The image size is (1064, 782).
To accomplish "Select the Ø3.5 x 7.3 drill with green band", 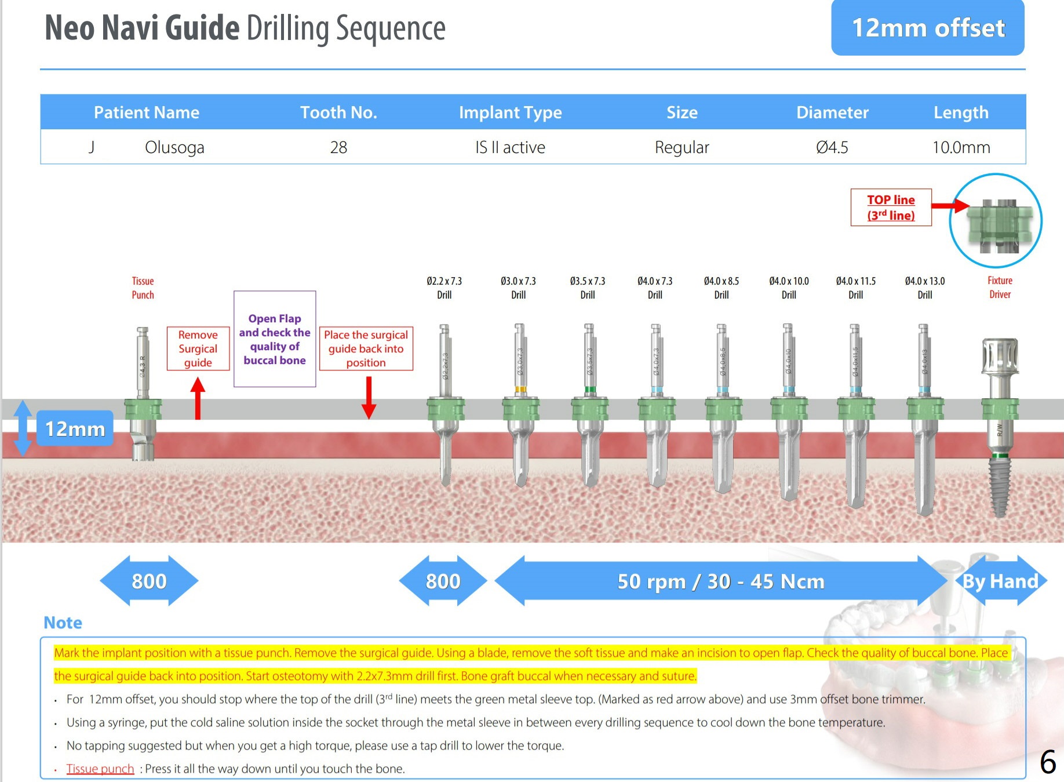I will (x=589, y=406).
